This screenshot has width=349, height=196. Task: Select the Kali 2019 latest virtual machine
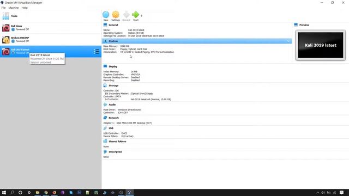point(51,51)
